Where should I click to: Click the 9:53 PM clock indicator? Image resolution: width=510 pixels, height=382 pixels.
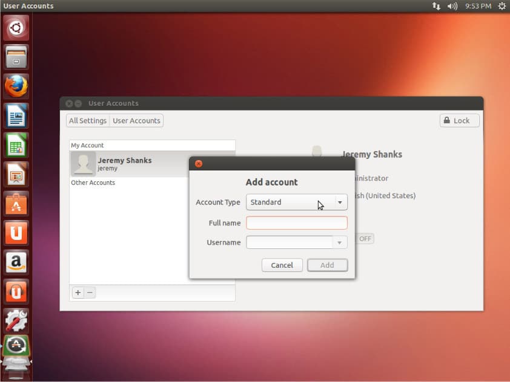pyautogui.click(x=478, y=6)
